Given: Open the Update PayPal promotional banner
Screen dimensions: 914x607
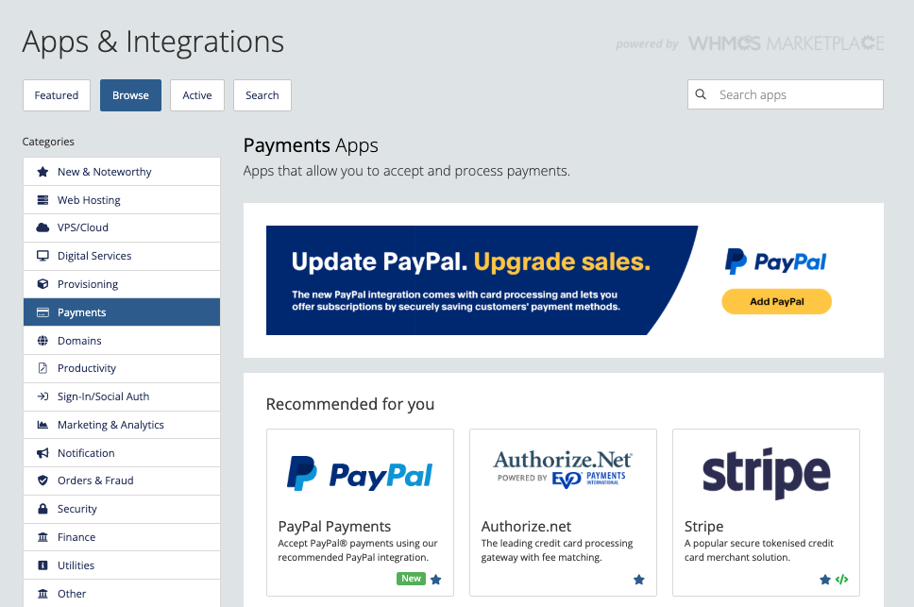Looking at the screenshot, I should coord(482,280).
